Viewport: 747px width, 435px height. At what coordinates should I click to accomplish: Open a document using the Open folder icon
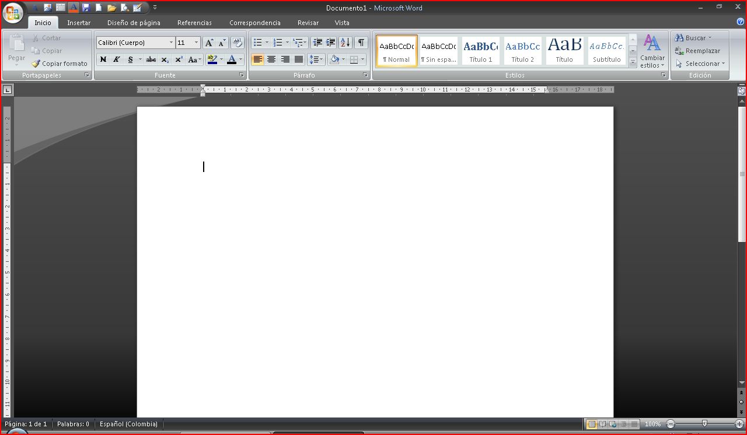(112, 8)
